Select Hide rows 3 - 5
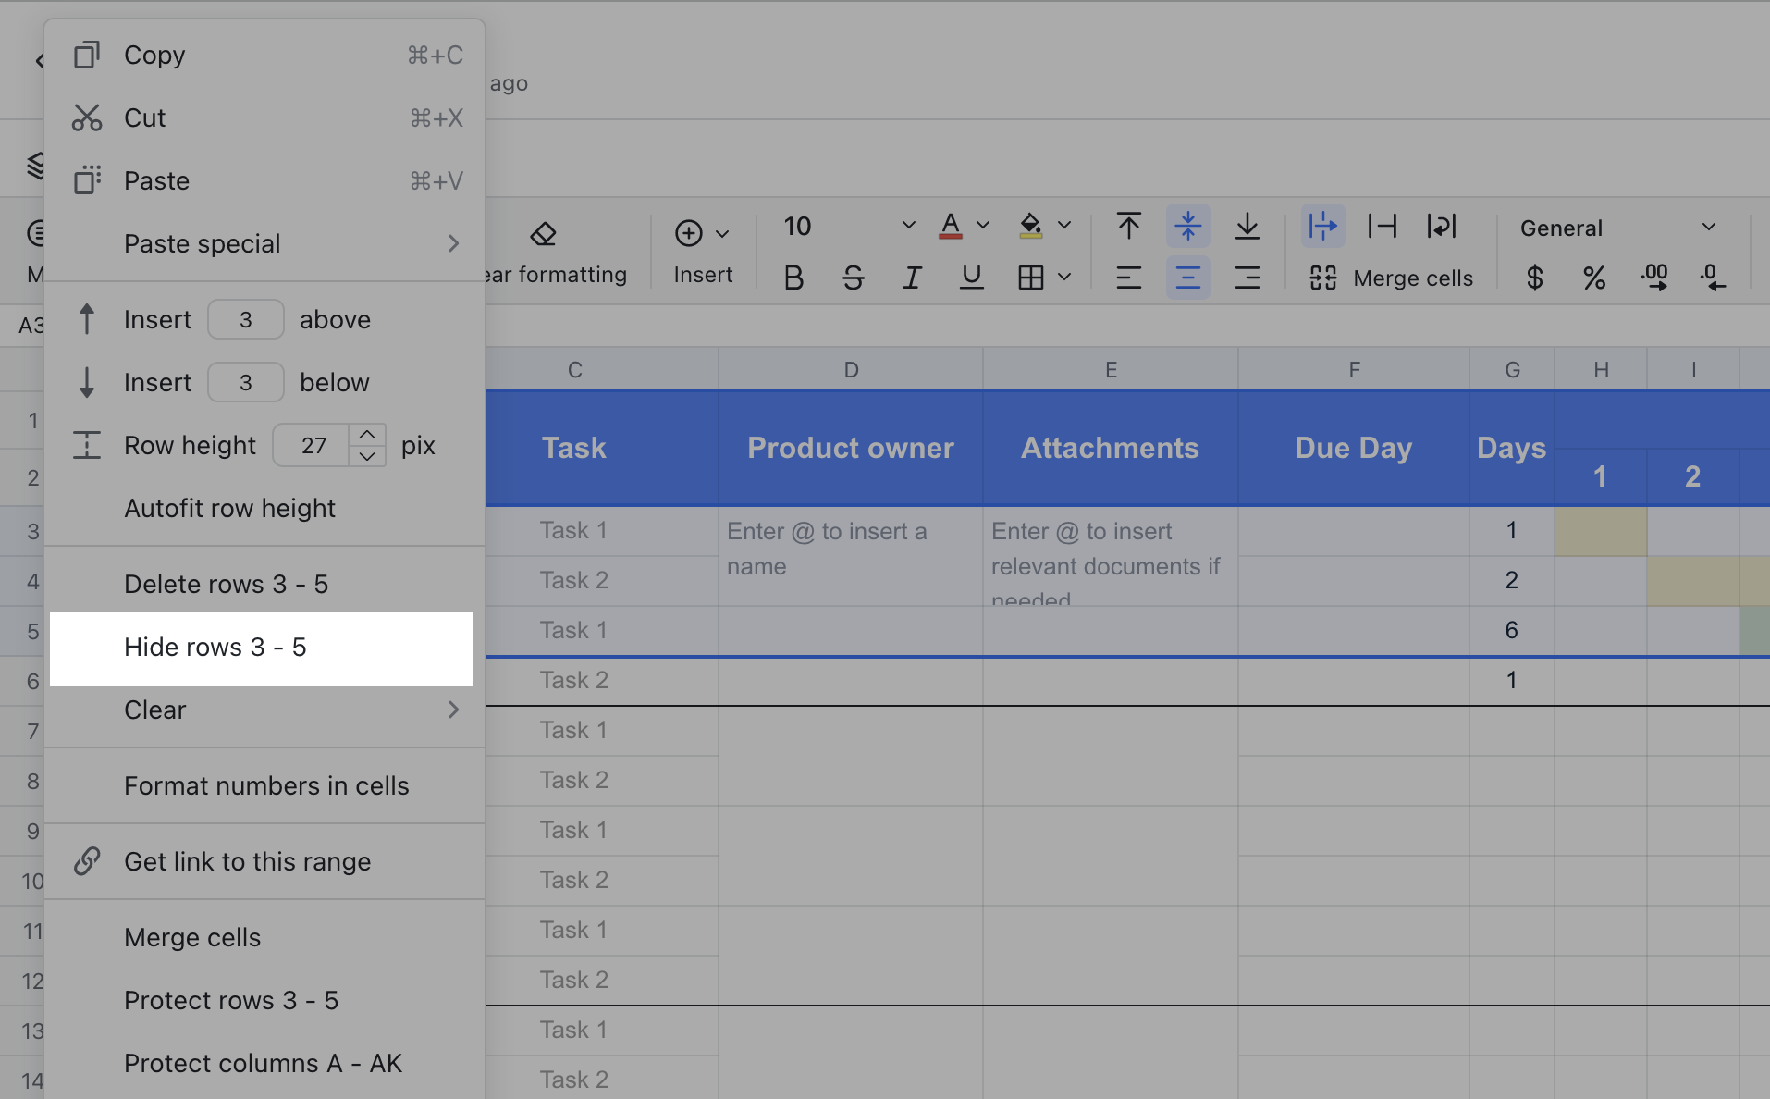The width and height of the screenshot is (1770, 1099). pos(215,648)
